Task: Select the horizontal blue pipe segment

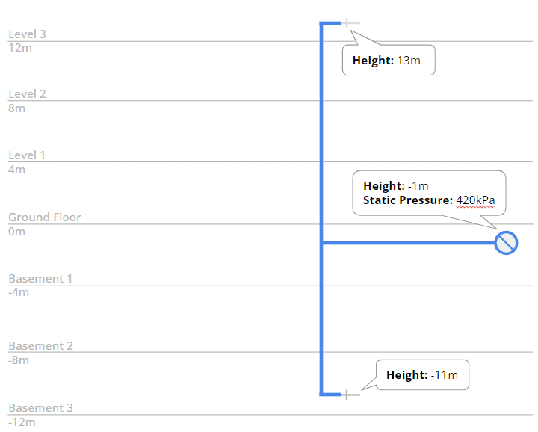Action: pos(407,243)
